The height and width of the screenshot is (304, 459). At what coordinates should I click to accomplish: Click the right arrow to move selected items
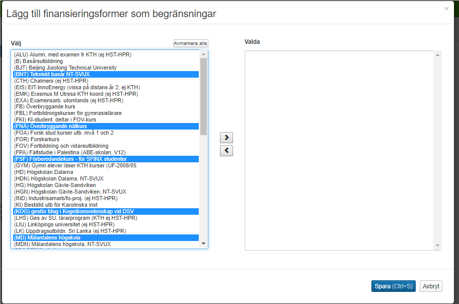pyautogui.click(x=226, y=138)
